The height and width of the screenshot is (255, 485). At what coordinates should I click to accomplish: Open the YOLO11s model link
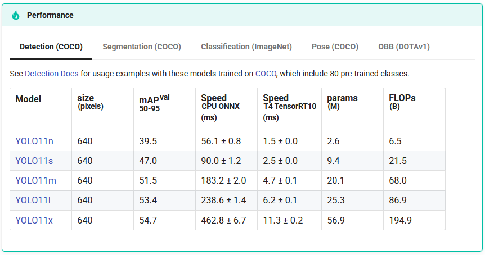[x=34, y=161]
